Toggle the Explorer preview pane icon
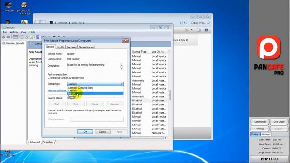The image size is (290, 163). coord(198,30)
